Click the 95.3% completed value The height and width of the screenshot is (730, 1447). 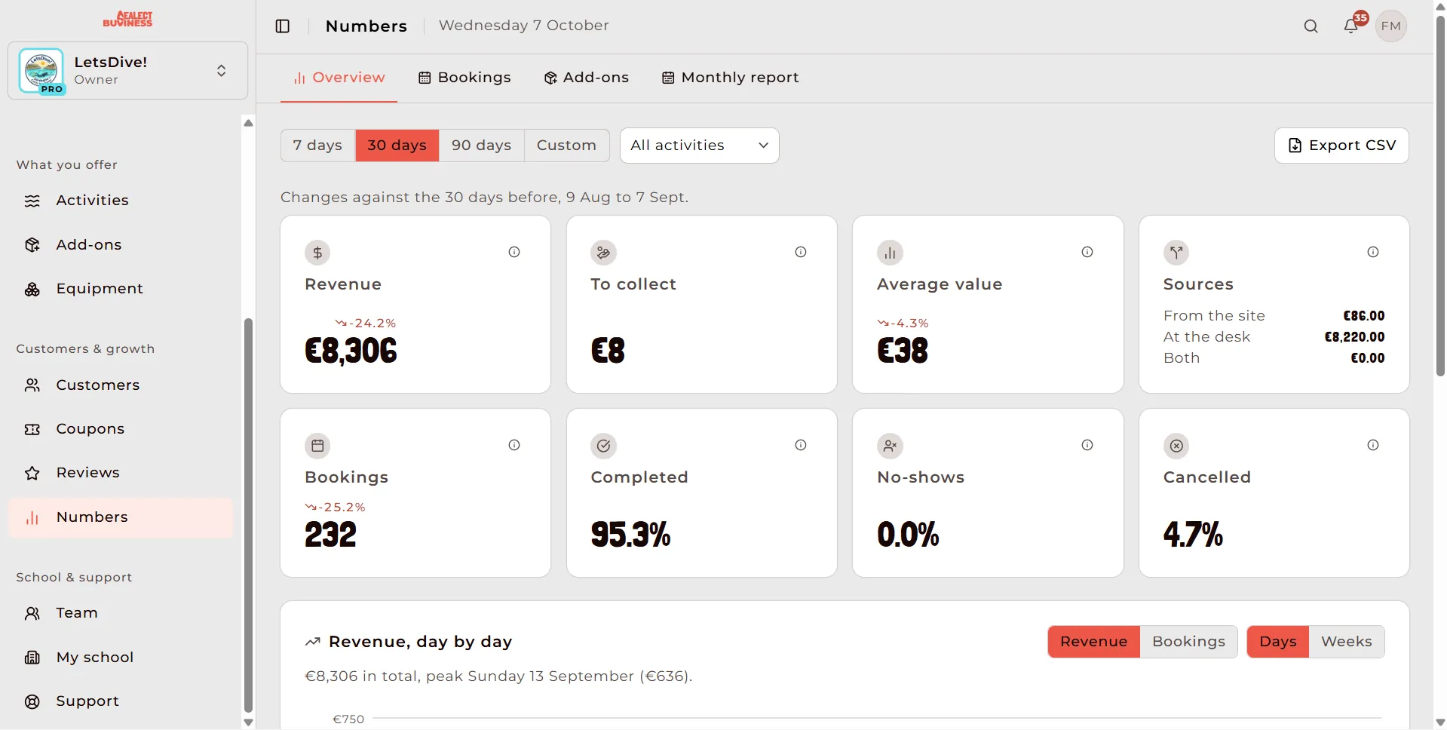click(x=630, y=535)
